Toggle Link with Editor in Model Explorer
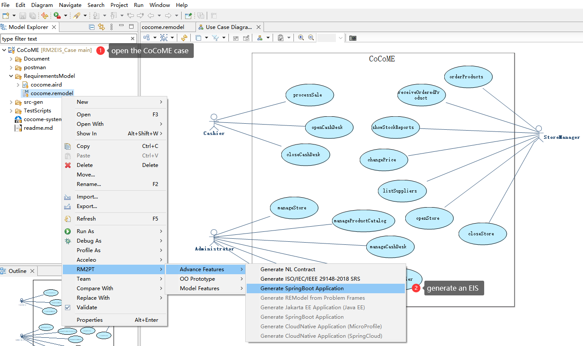583x346 pixels. coord(101,27)
